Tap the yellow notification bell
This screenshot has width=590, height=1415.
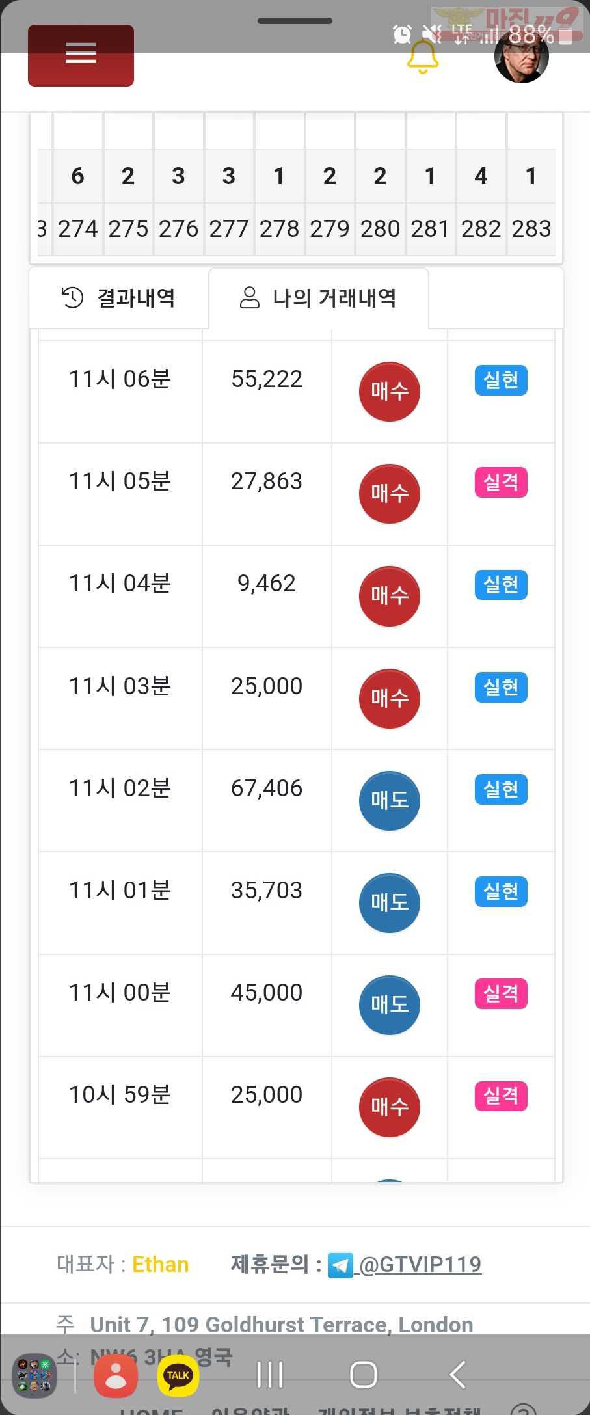[423, 57]
